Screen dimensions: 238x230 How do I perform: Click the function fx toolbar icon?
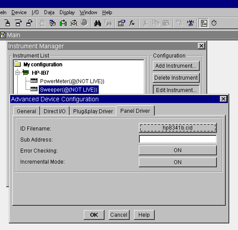[132, 23]
